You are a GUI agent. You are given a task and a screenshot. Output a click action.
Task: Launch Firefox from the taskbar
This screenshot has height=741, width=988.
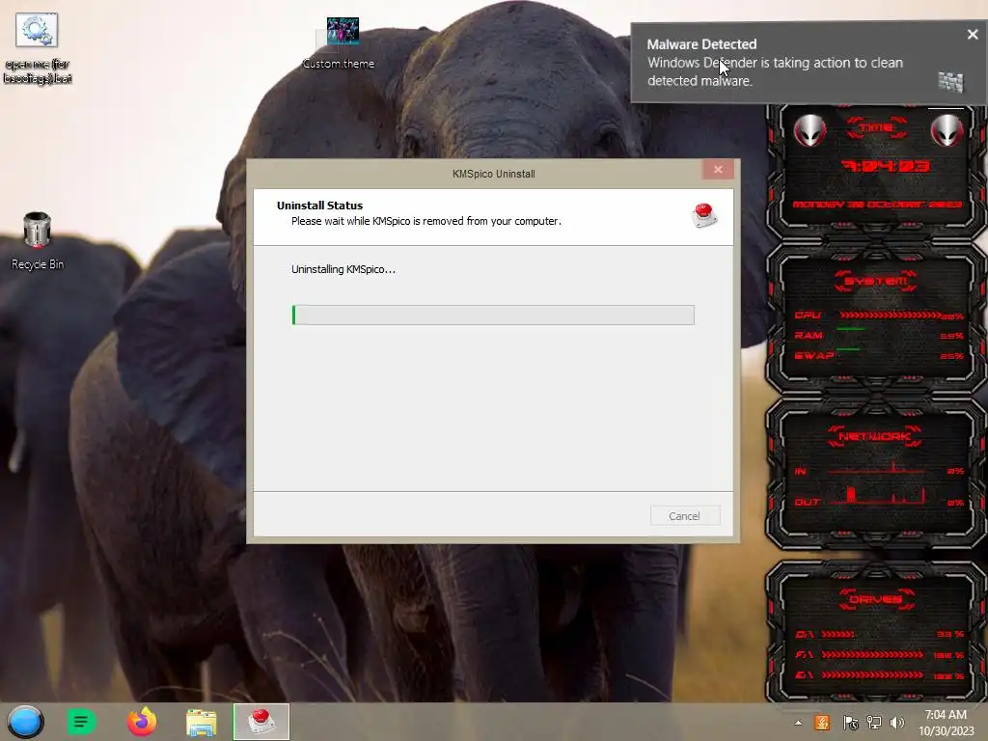[x=142, y=722]
